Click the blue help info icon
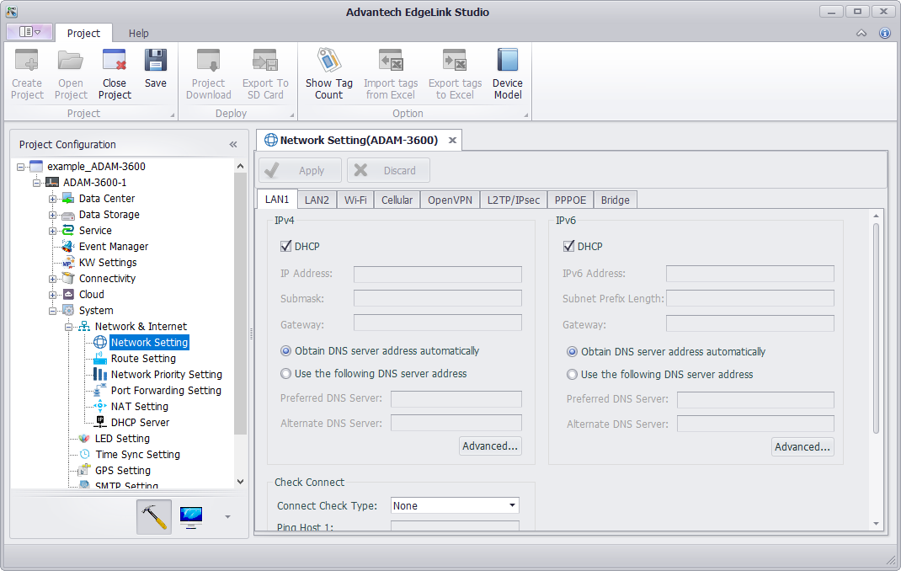 point(884,34)
